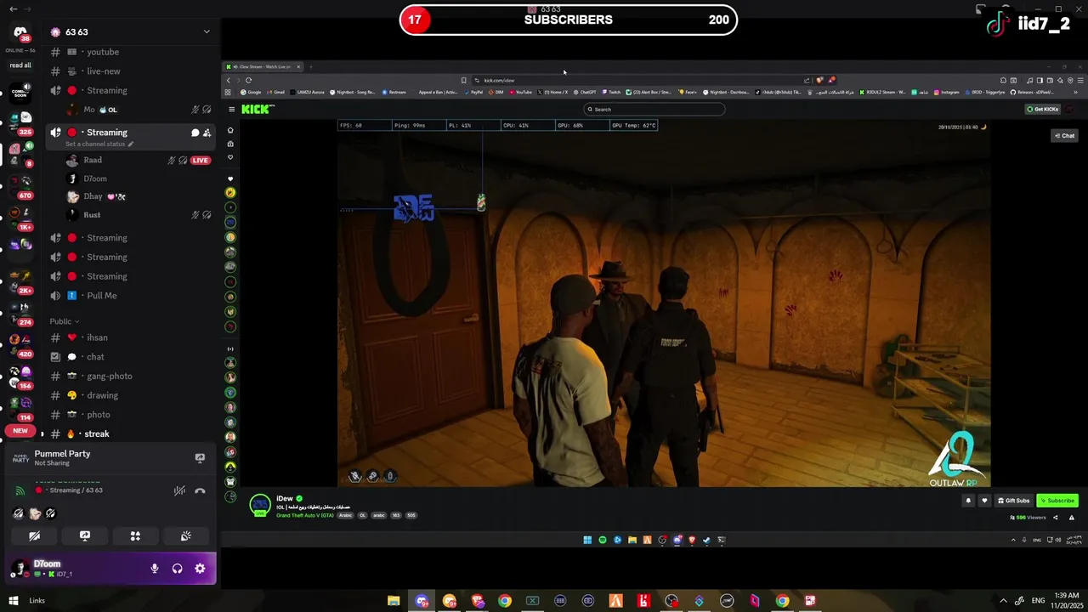Focus the Kick Search field
The image size is (1088, 612).
pyautogui.click(x=654, y=109)
